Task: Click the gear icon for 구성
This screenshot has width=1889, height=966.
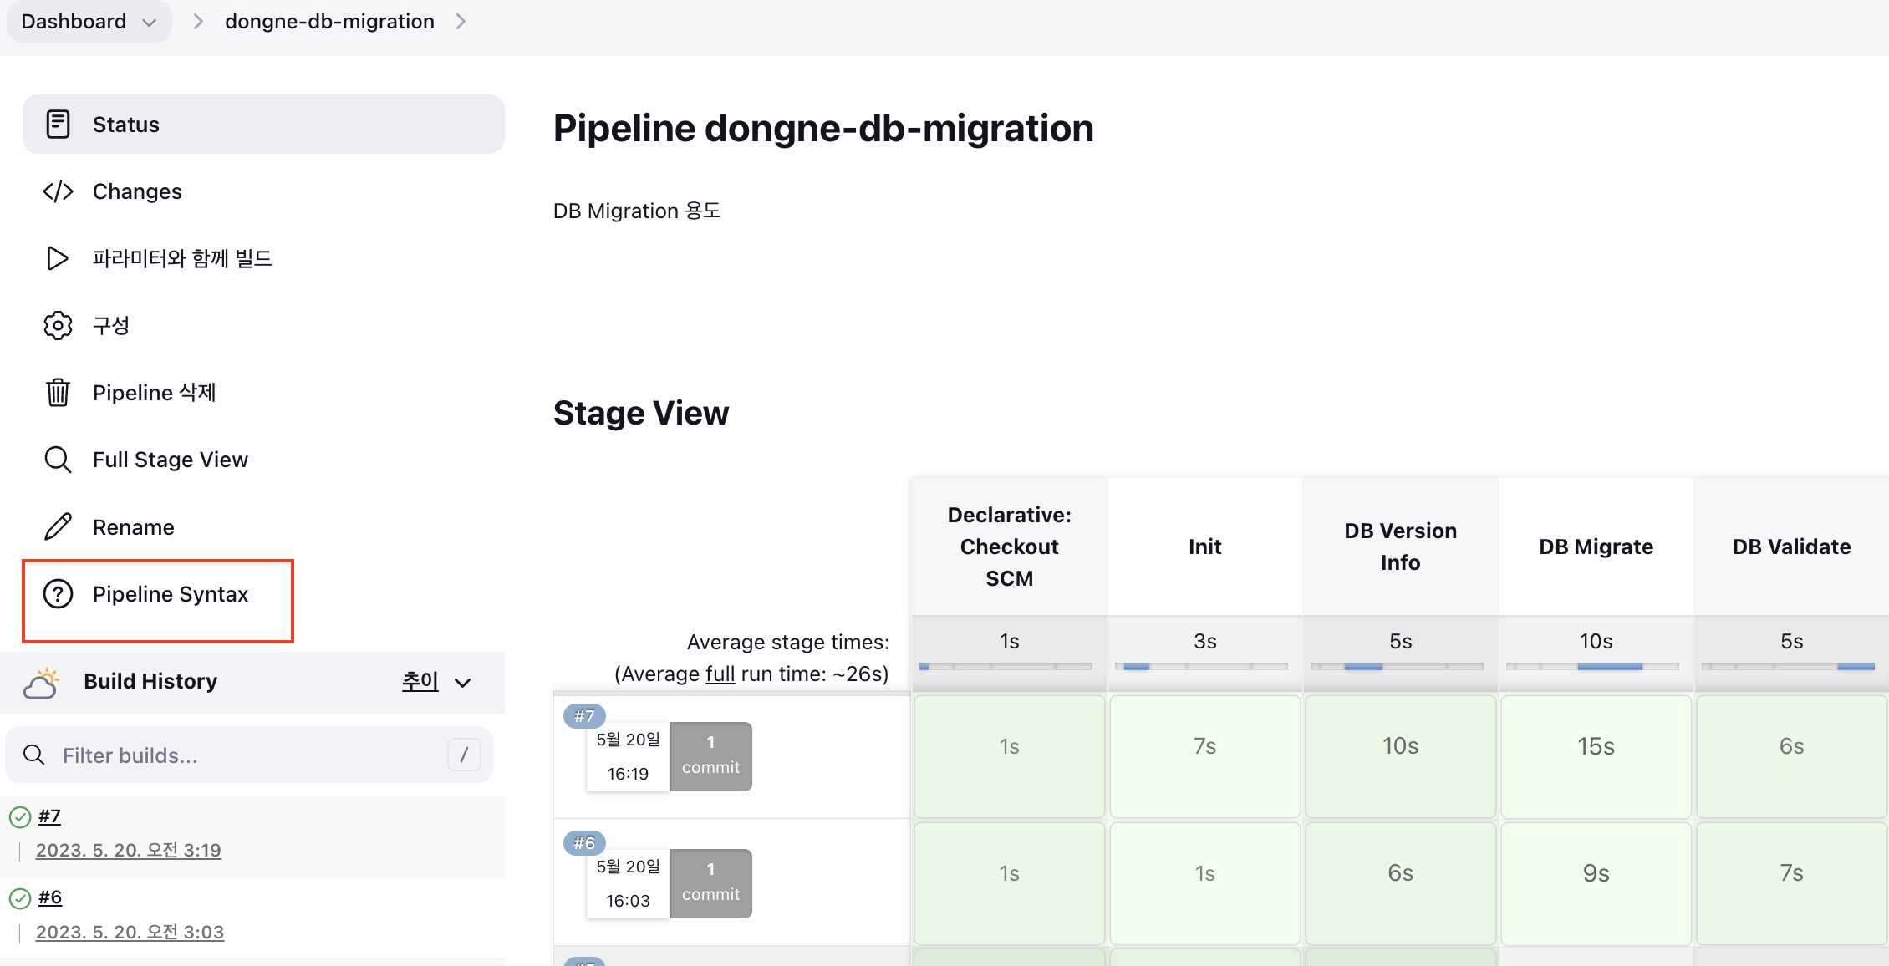Action: tap(58, 325)
